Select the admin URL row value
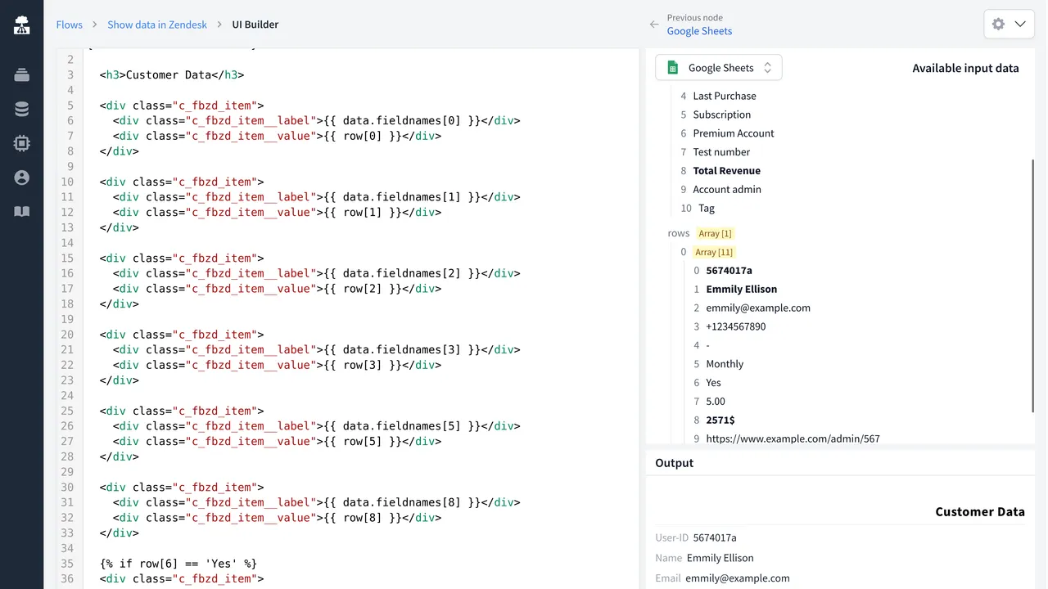 pos(793,439)
